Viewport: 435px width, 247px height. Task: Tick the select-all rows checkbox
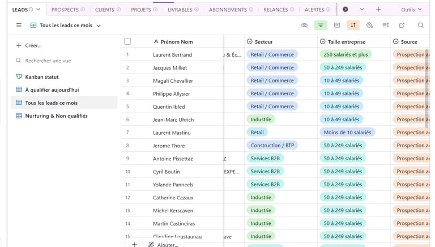point(127,41)
